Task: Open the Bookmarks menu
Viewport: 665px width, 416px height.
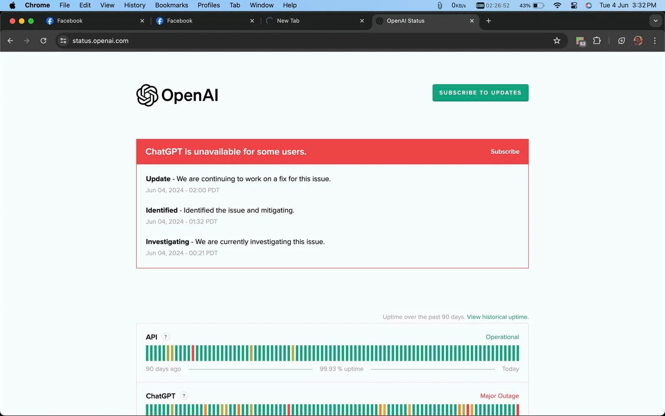Action: click(171, 5)
